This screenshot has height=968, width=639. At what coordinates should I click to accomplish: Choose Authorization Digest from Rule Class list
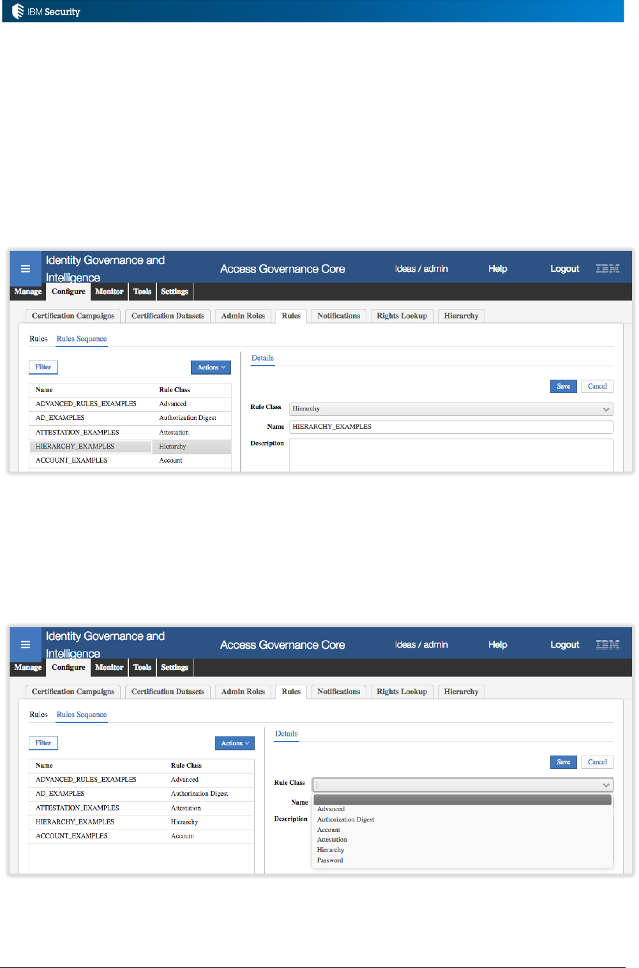click(x=463, y=819)
